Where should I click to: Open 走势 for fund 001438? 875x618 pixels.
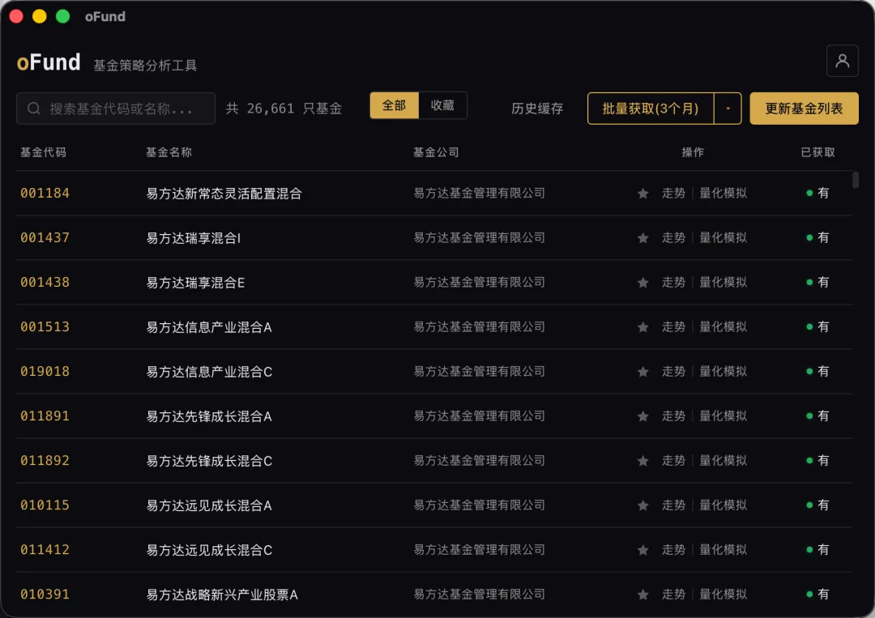tap(673, 282)
